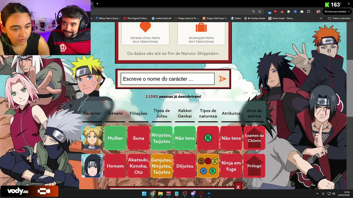Click the Exames de Chūnin arrow cell

click(254, 138)
